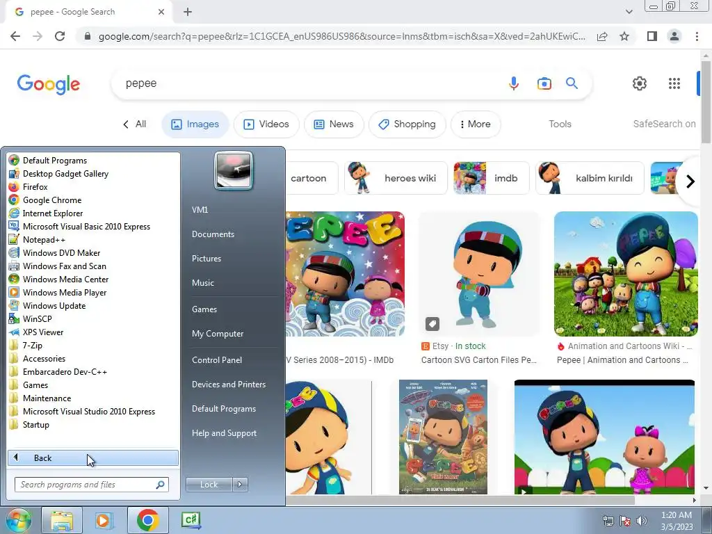Expand the Startup folder
This screenshot has height=534, width=712.
click(x=29, y=424)
